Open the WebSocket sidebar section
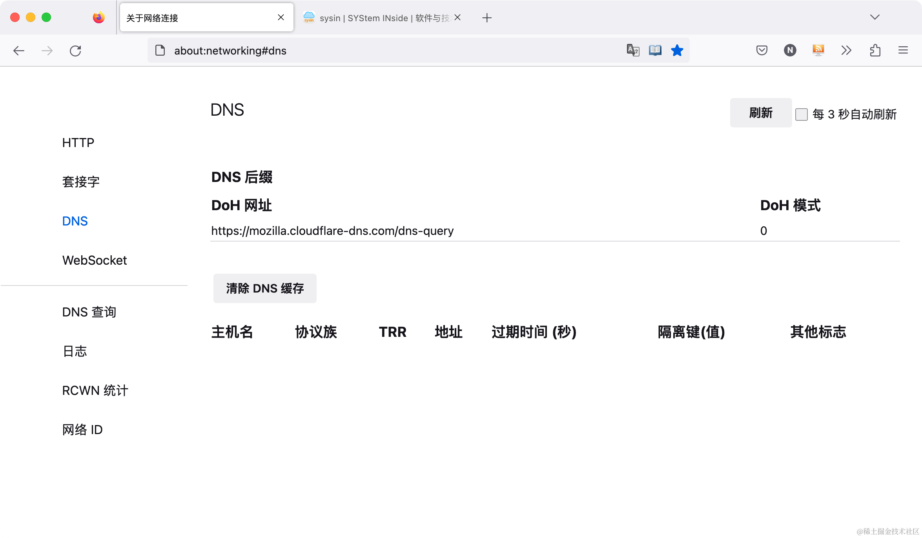The image size is (922, 538). [x=94, y=260]
